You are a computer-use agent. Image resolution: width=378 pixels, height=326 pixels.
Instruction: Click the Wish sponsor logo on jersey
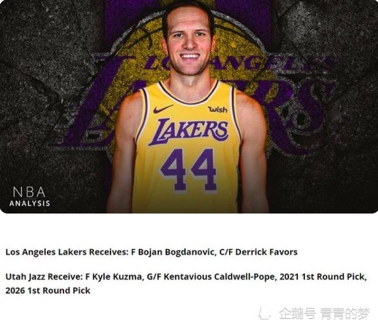pos(218,110)
